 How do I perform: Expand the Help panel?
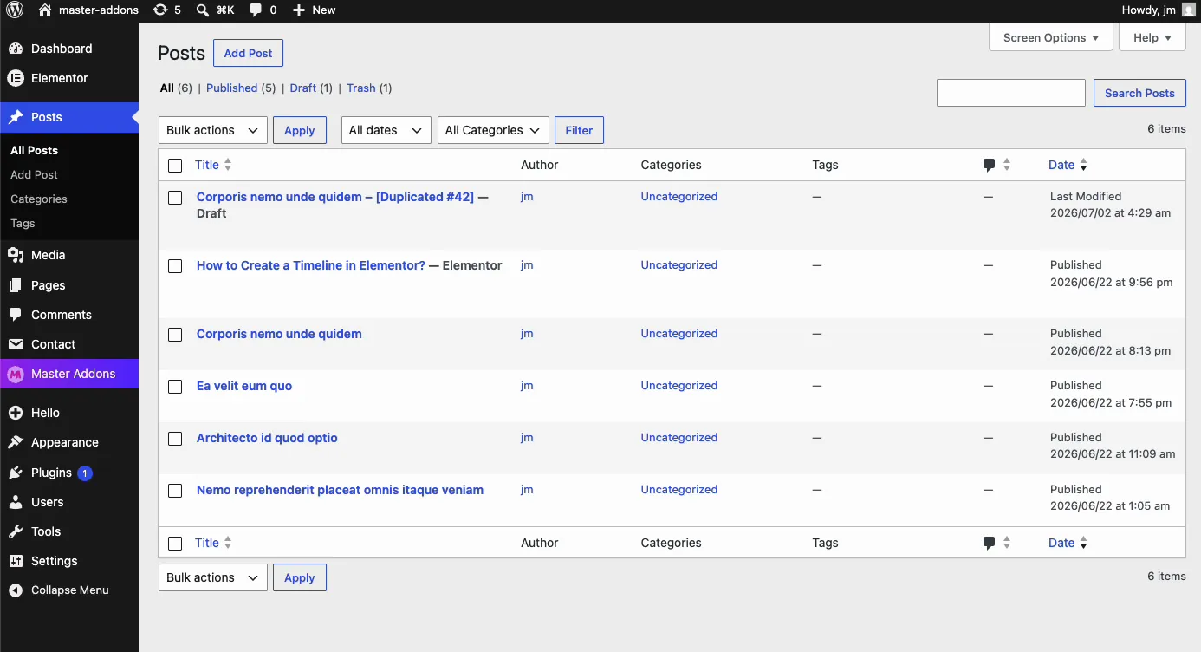tap(1152, 37)
